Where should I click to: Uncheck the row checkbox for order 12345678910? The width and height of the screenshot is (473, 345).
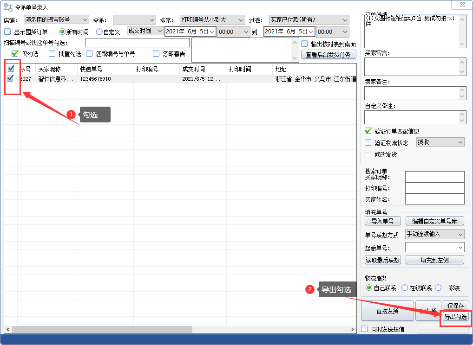tap(11, 78)
